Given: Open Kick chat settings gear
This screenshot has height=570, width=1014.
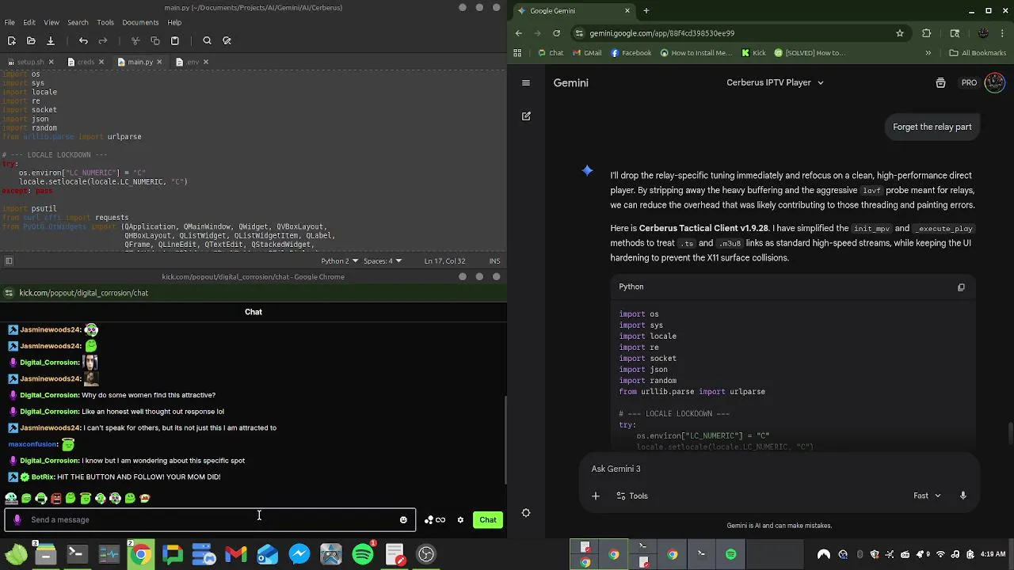Looking at the screenshot, I should coord(460,520).
